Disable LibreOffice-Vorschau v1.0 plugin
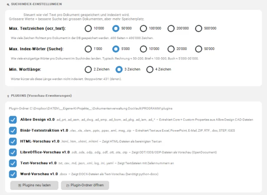 coord(13,152)
